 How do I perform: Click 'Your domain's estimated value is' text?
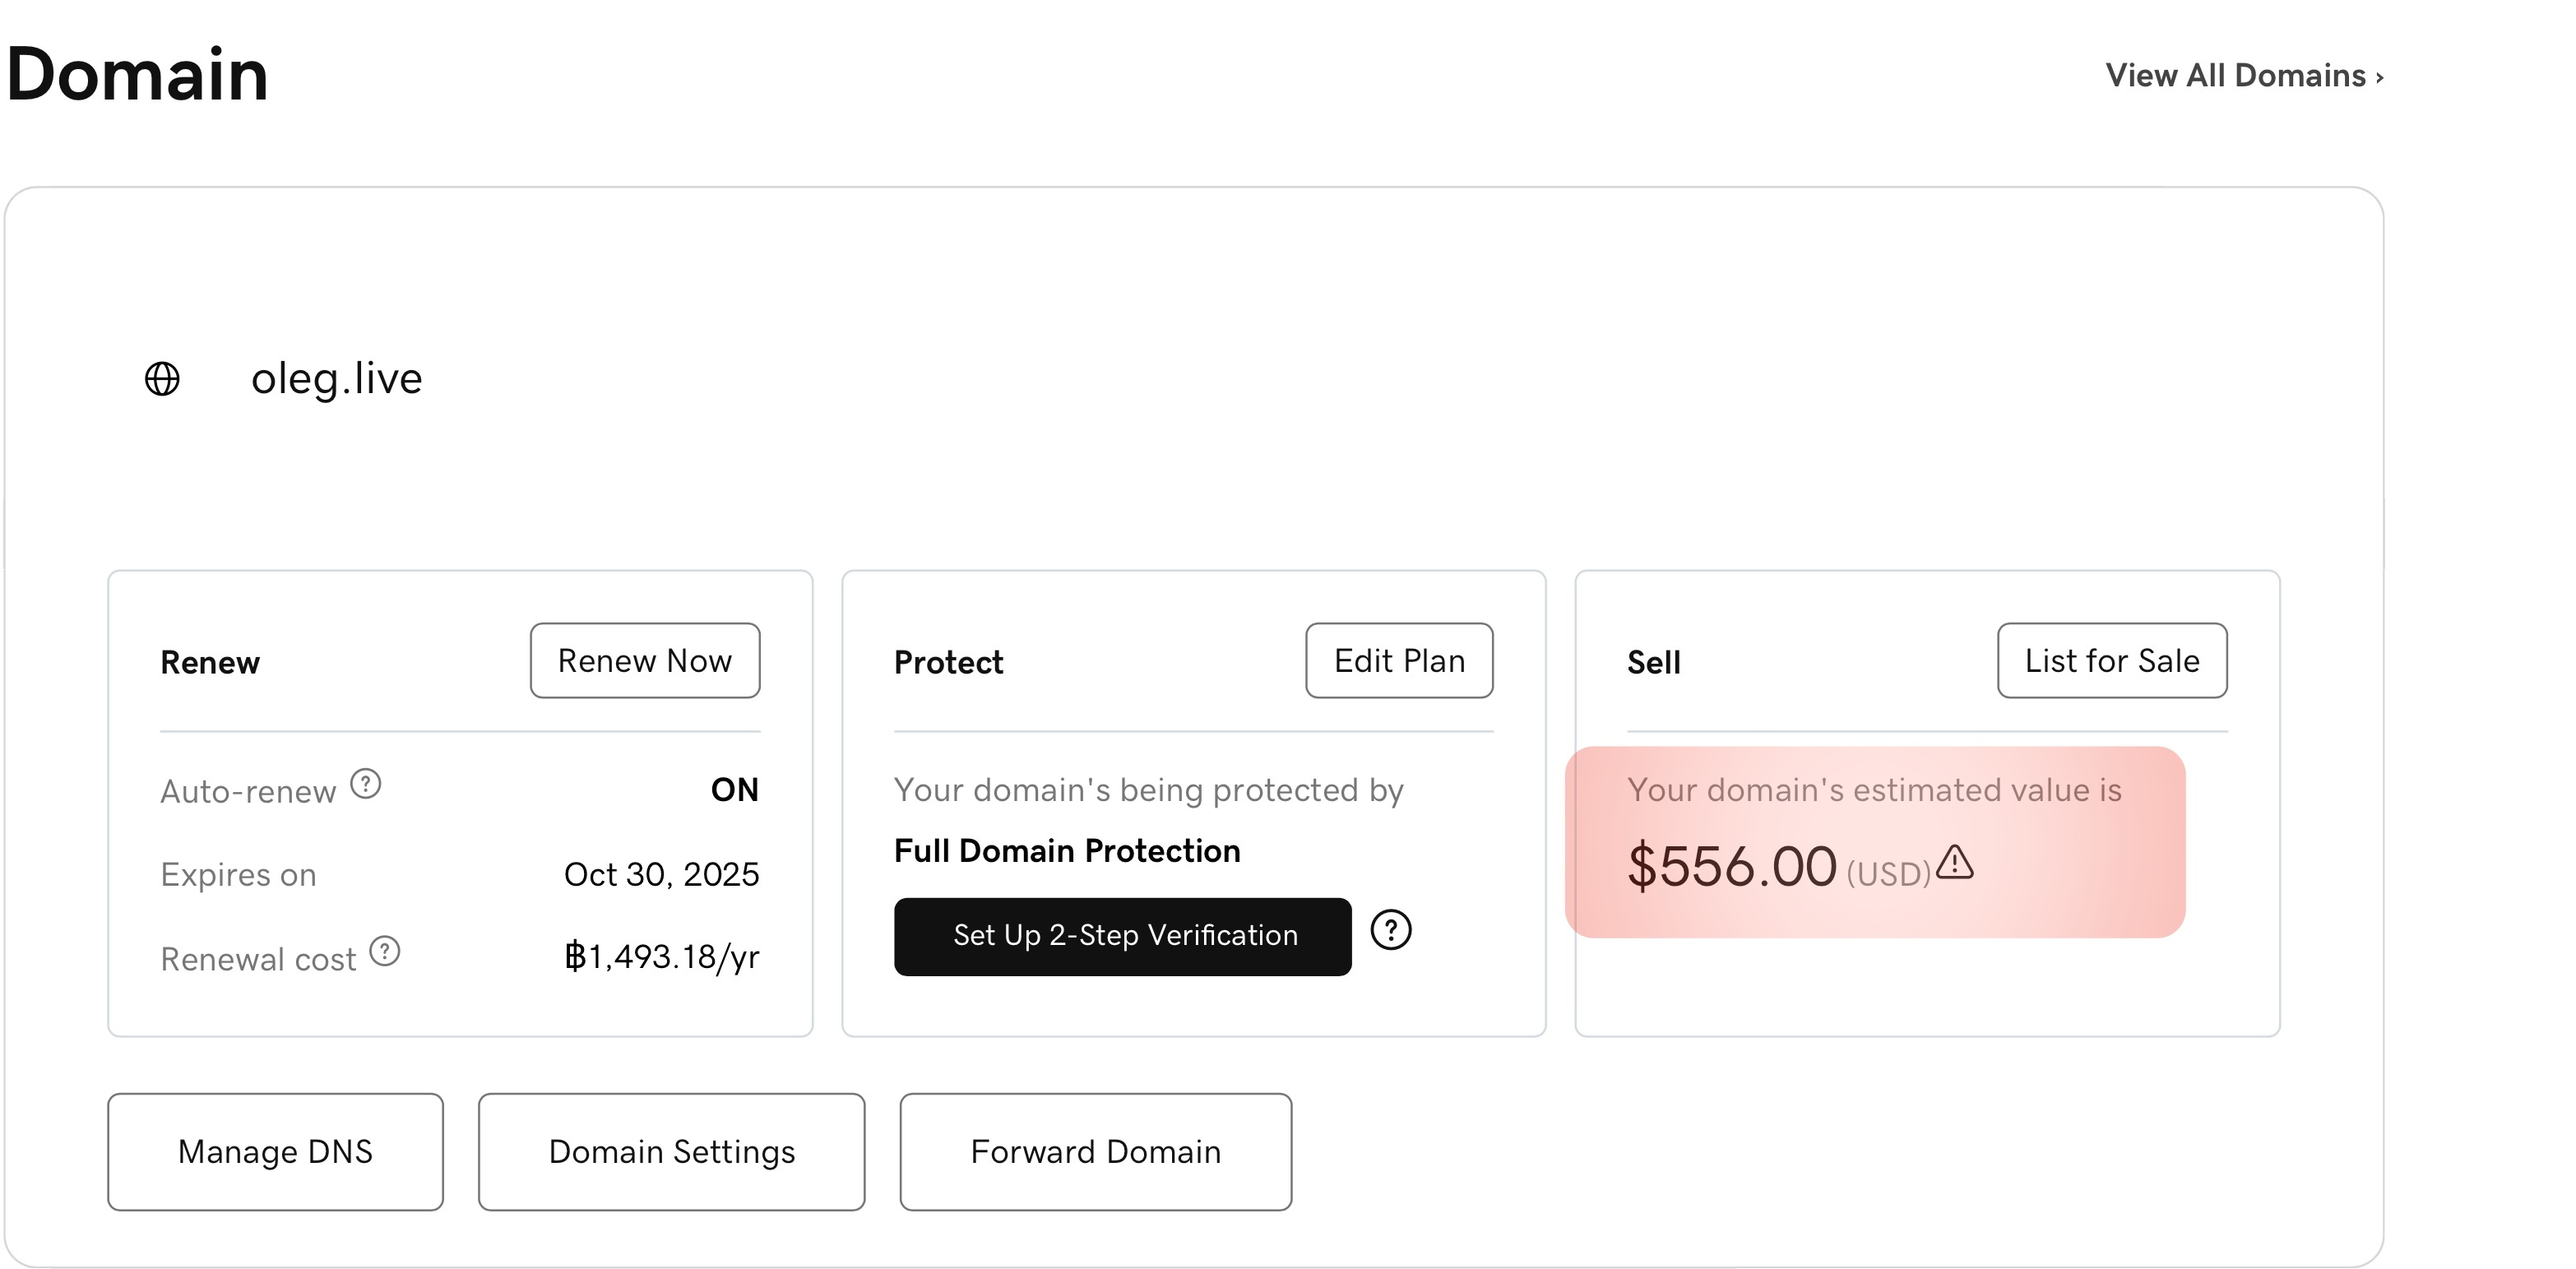(x=1874, y=791)
